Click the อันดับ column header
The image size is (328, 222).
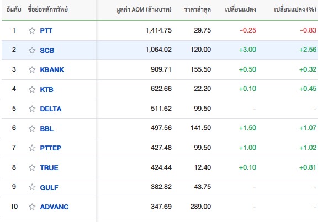click(x=14, y=9)
